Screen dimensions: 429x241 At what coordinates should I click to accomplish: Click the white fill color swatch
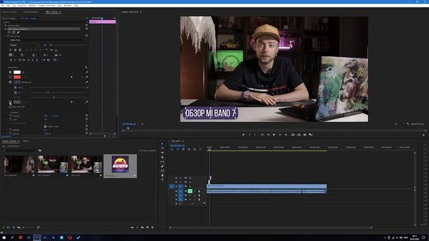click(17, 72)
